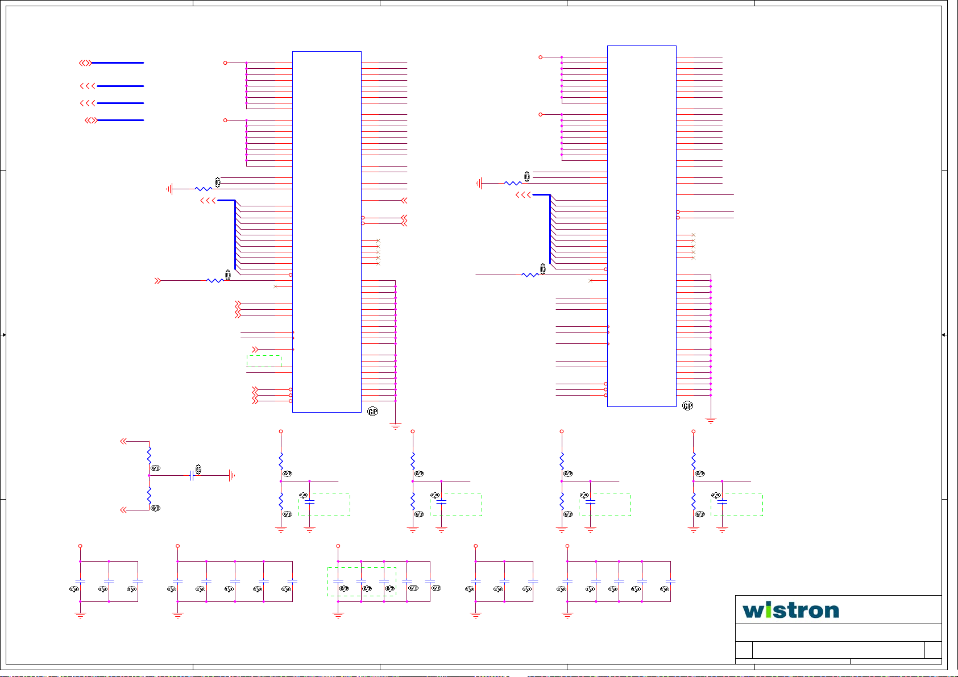Select the grounded resistor left of the left IC
This screenshot has width=958, height=677.
click(x=204, y=189)
